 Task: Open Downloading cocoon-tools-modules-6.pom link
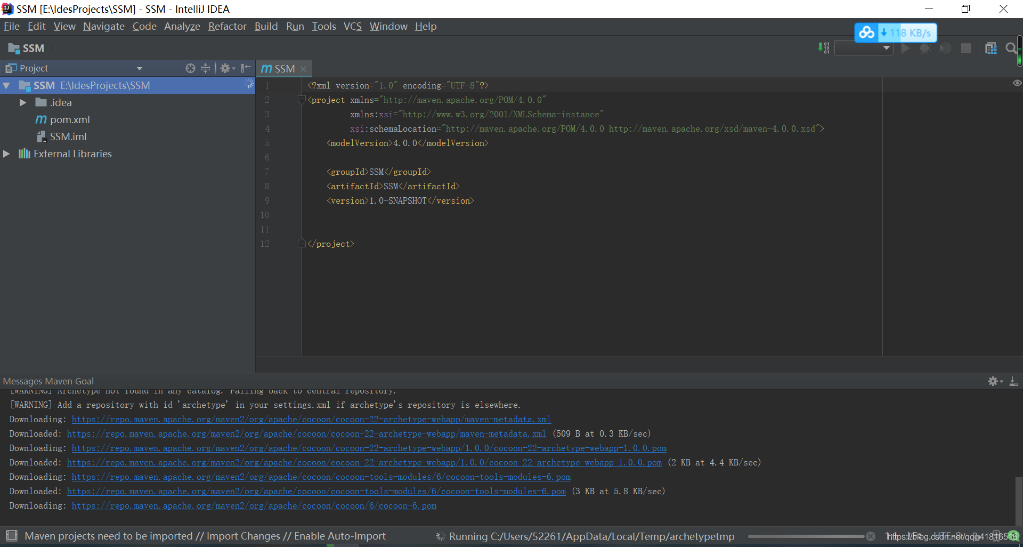pyautogui.click(x=321, y=477)
